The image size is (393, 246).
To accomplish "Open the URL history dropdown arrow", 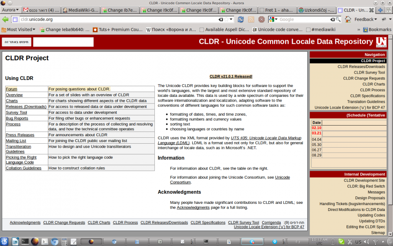I will 231,19.
